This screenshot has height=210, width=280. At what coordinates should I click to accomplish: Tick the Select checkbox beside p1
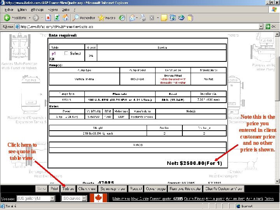[x=66, y=53]
